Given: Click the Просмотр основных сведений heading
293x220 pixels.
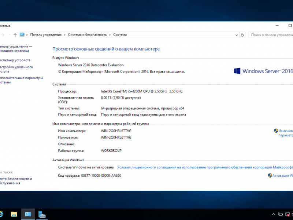Looking at the screenshot, I should 106,49.
